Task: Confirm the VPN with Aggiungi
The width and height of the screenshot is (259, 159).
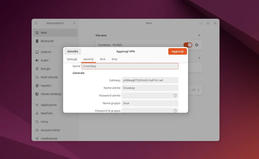Action: 177,51
